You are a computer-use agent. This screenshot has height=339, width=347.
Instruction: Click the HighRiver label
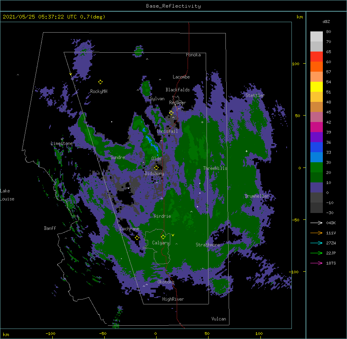(x=173, y=299)
